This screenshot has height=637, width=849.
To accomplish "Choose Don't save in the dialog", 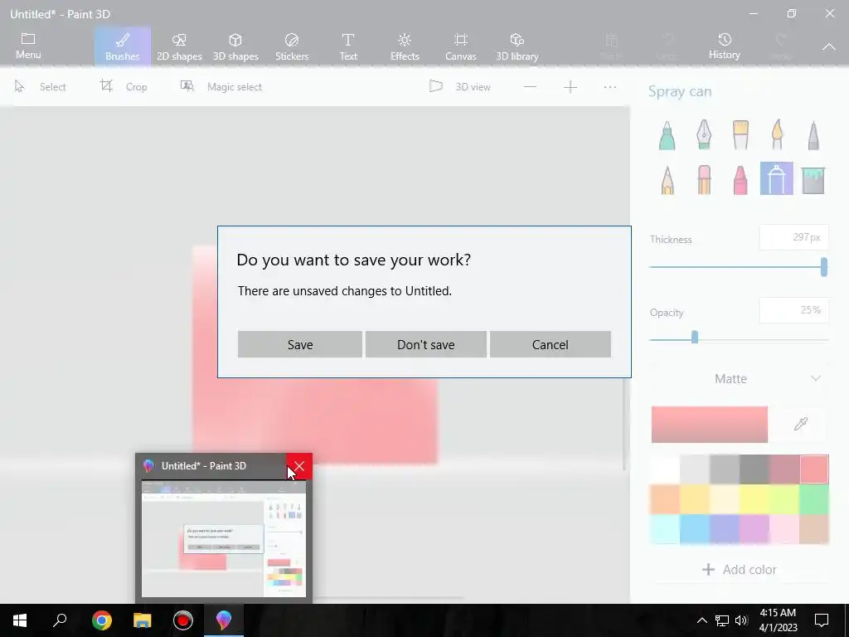I will [425, 344].
